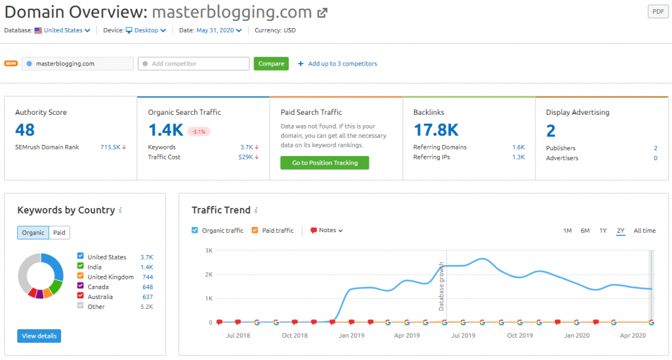Click the orange BETA badge
The image size is (672, 360).
click(10, 64)
